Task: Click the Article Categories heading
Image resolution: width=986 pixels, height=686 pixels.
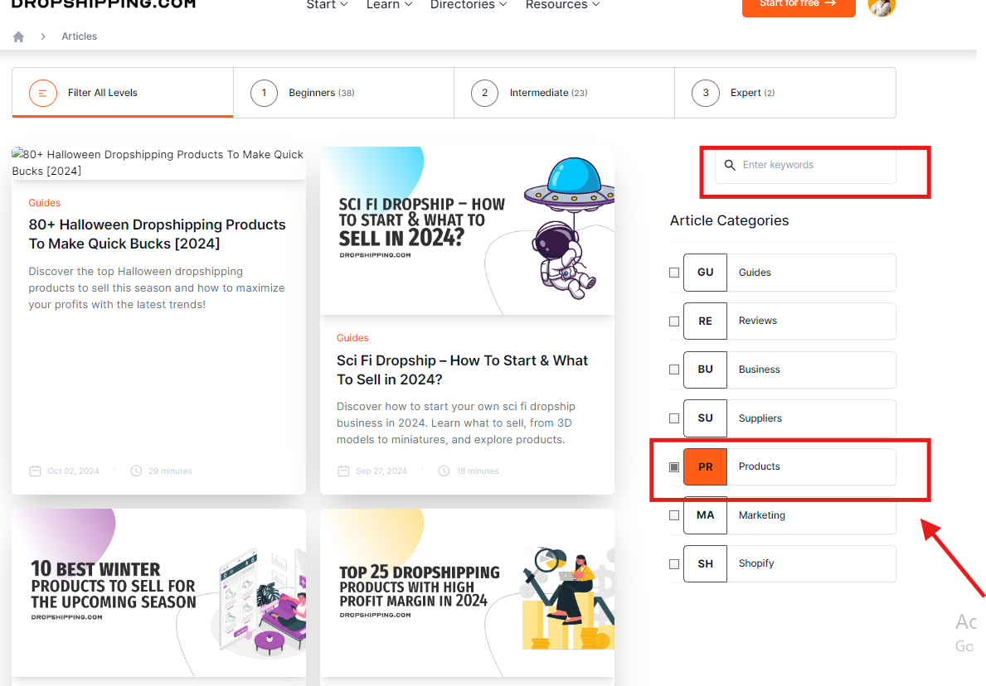Action: [729, 220]
